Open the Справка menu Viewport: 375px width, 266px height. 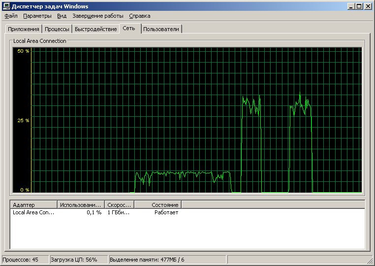point(140,16)
